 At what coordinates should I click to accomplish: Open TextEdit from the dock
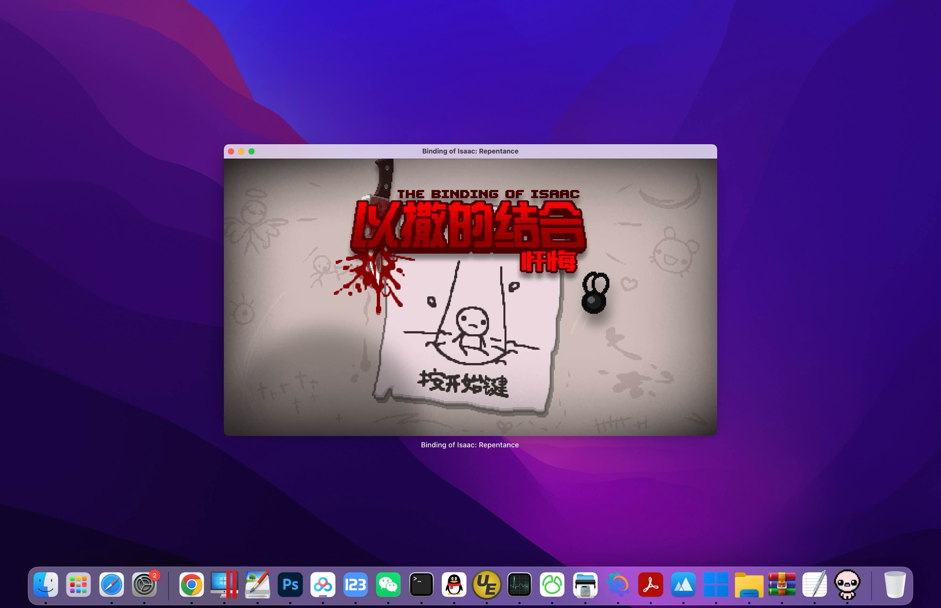(x=815, y=584)
